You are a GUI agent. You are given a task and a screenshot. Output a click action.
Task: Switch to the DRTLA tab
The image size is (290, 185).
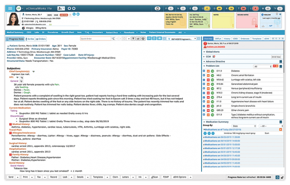[x=218, y=39]
